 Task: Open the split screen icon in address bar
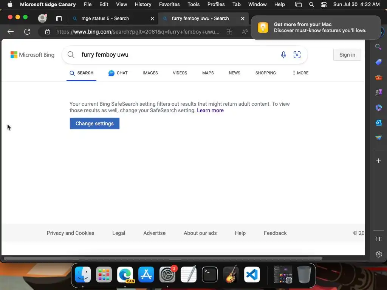[229, 32]
